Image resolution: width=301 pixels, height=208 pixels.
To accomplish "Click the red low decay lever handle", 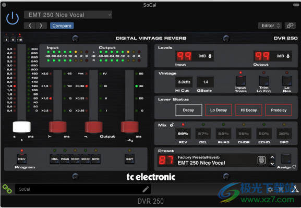I will 57,127.
